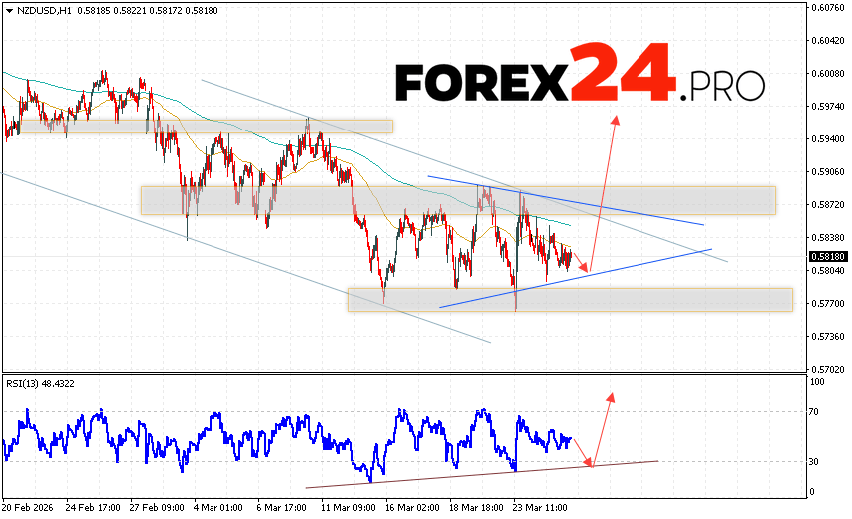Click the small red downward arrow near current price
This screenshot has height=519, width=852.
pyautogui.click(x=586, y=266)
